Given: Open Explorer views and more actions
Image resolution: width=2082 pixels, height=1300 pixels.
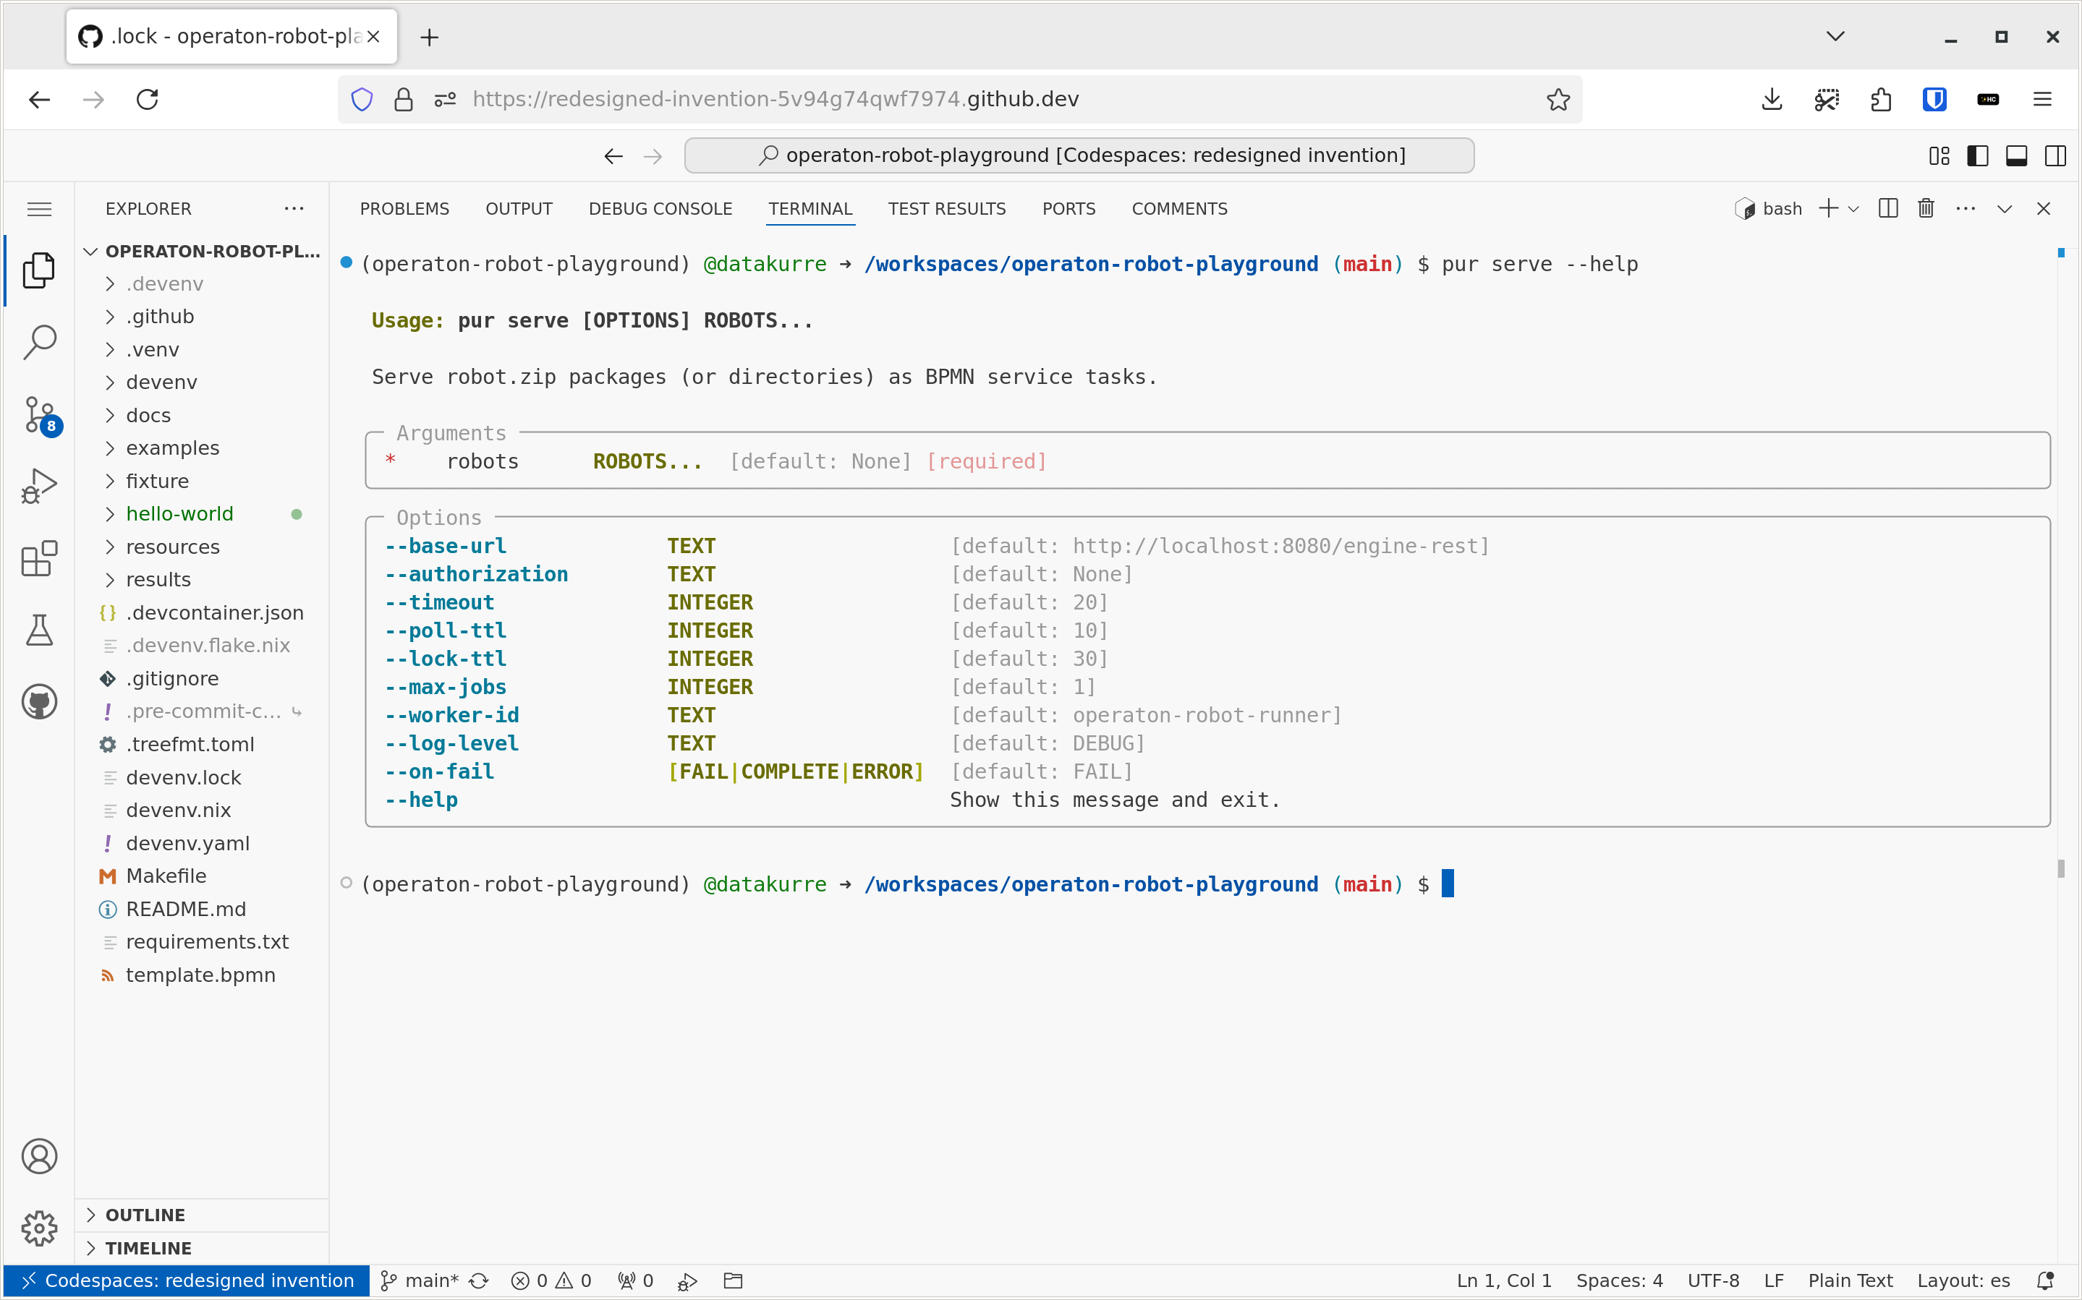Looking at the screenshot, I should [x=294, y=209].
